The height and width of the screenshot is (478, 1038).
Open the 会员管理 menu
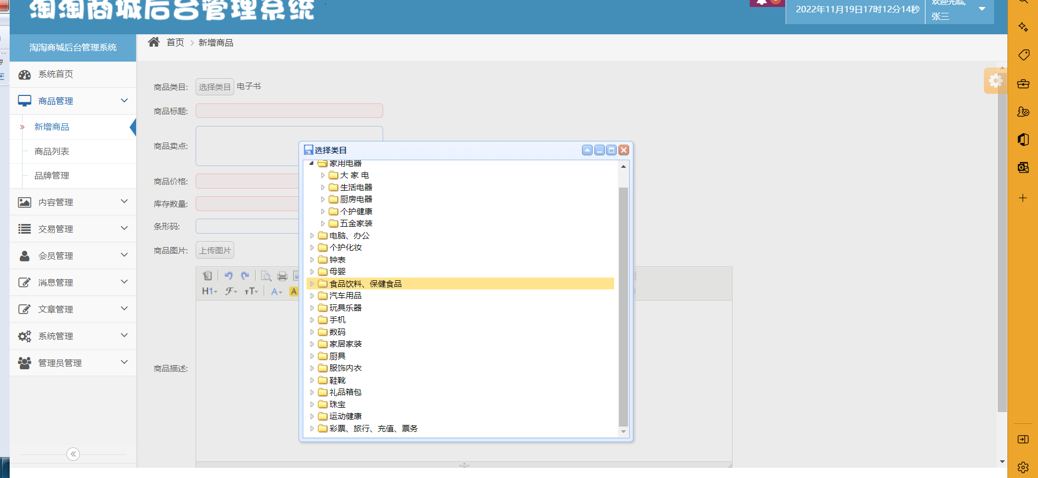tap(56, 256)
